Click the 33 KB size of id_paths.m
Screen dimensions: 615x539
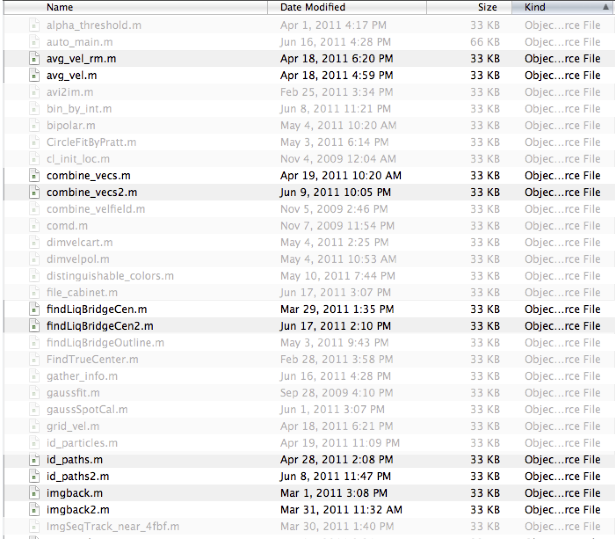pyautogui.click(x=485, y=460)
